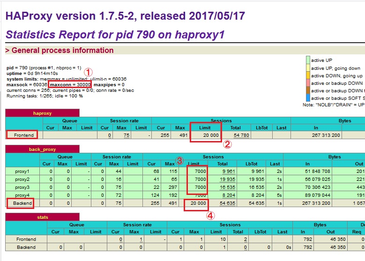Click 'Queue' group header in stats table
Image resolution: width=365 pixels, height=261 pixels.
pyautogui.click(x=76, y=224)
